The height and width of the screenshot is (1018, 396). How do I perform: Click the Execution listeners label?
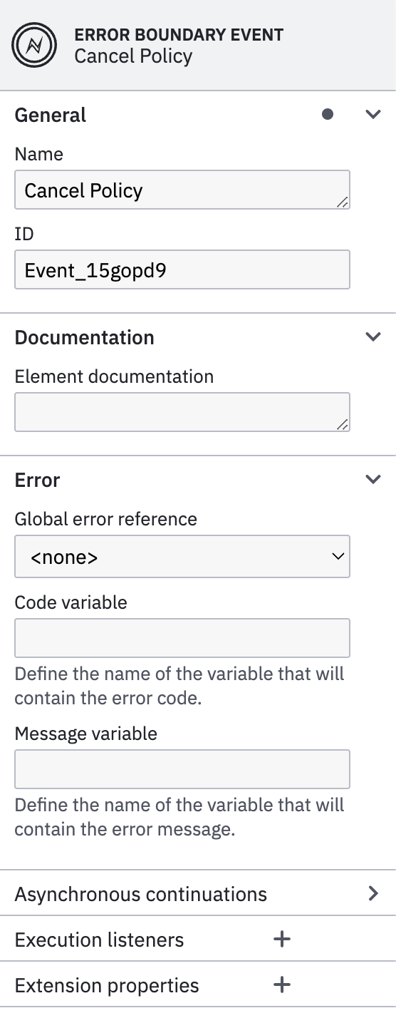tap(99, 940)
